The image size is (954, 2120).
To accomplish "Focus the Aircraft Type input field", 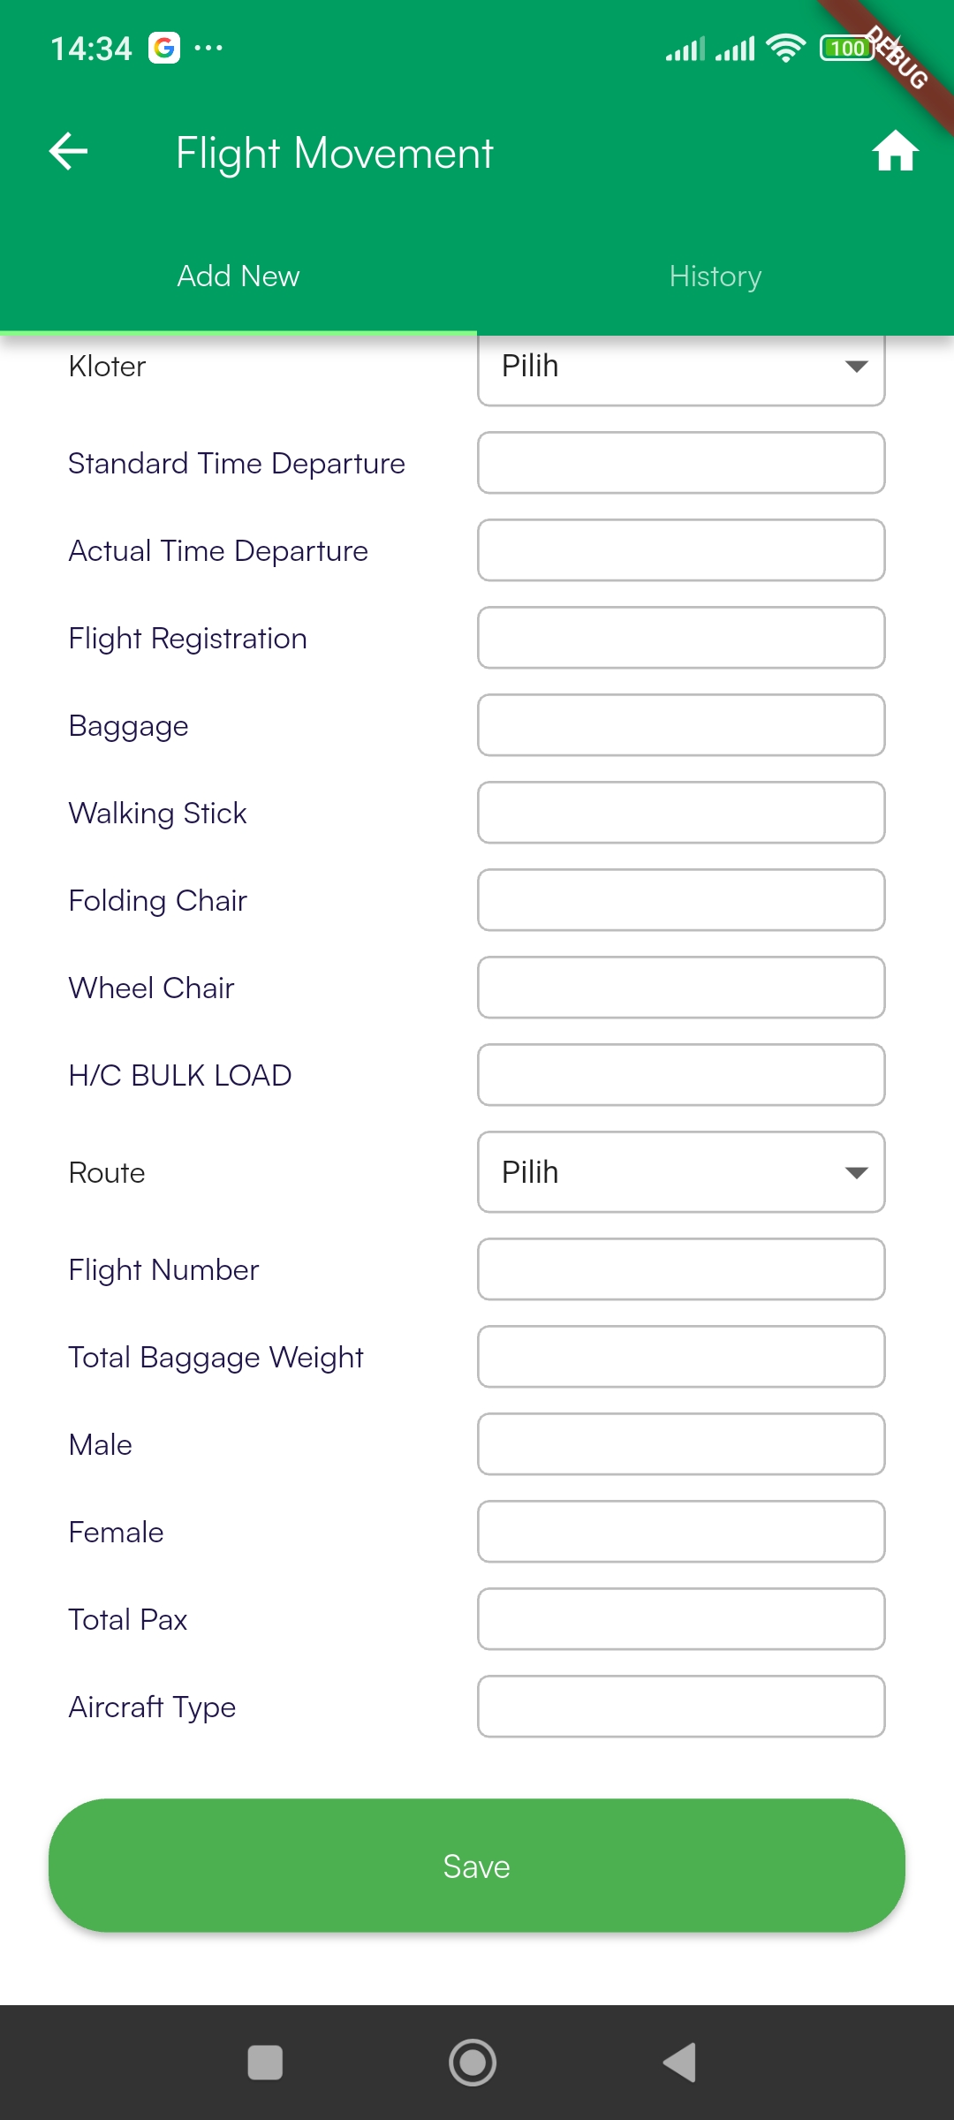I will 680,1707.
